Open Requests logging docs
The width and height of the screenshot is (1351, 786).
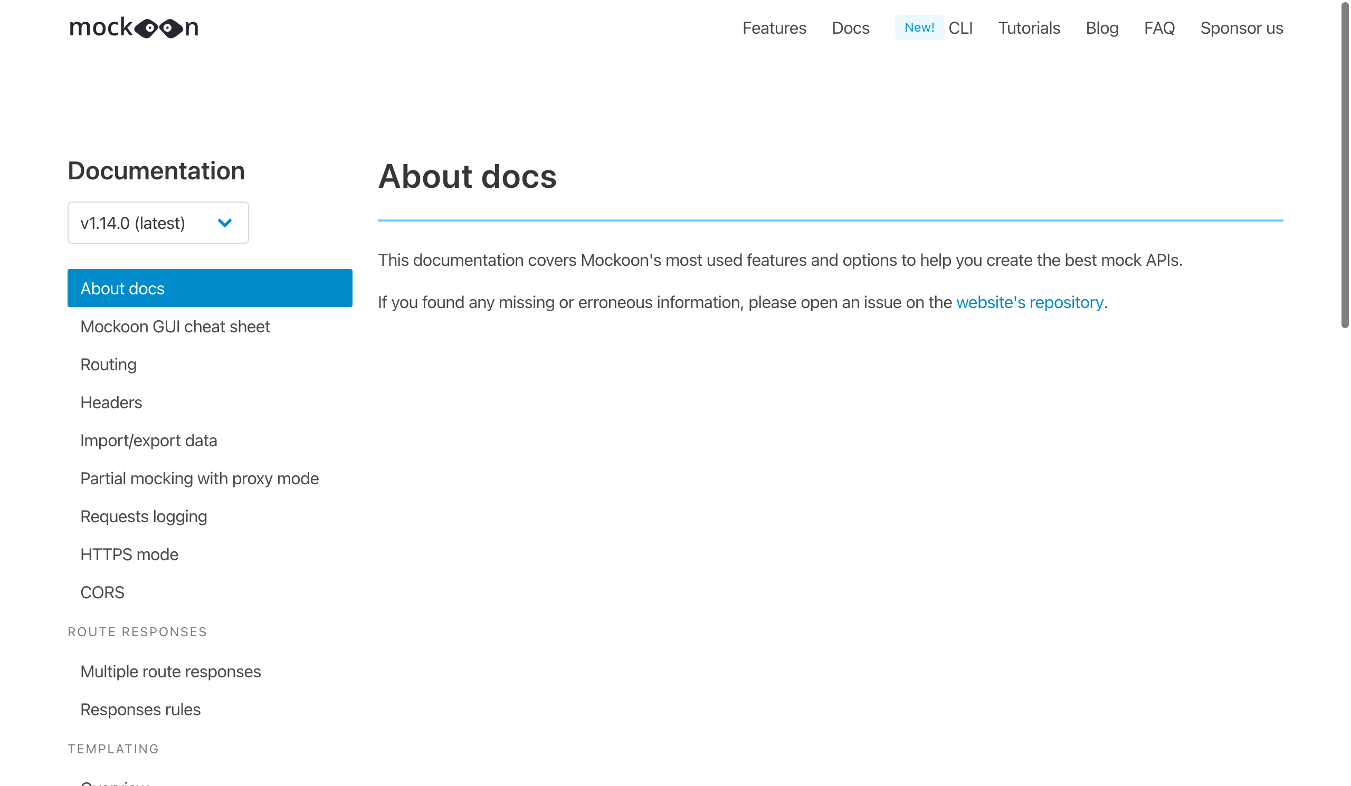pos(144,516)
